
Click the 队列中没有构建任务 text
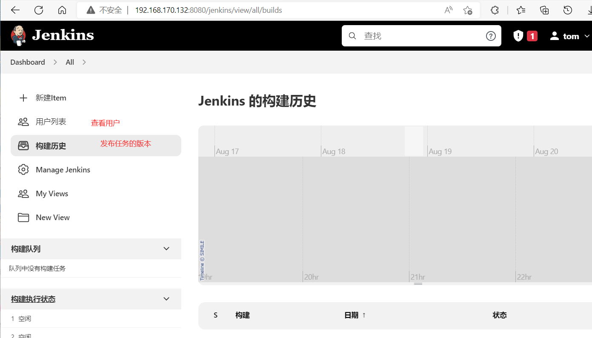coord(37,269)
